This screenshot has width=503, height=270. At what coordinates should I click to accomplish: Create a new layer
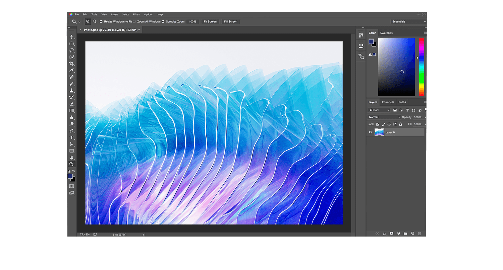(412, 233)
